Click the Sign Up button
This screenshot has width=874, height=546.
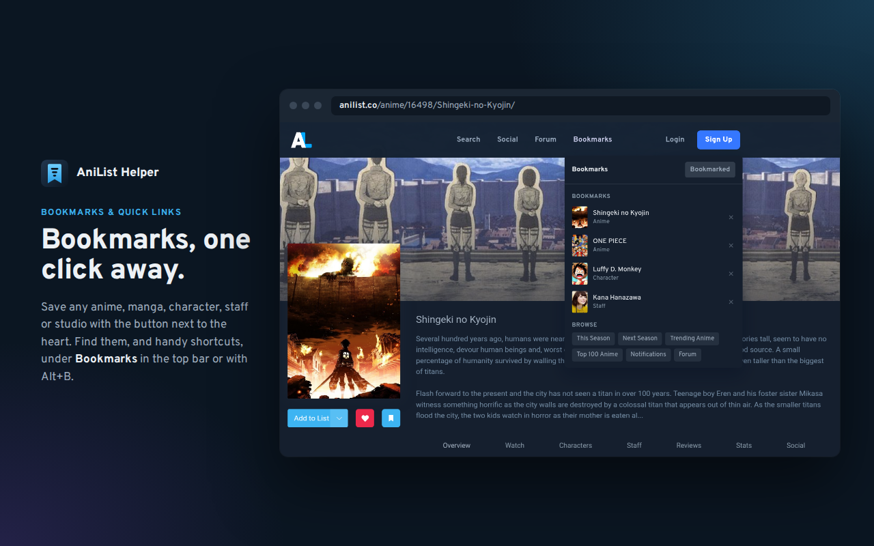pos(718,139)
